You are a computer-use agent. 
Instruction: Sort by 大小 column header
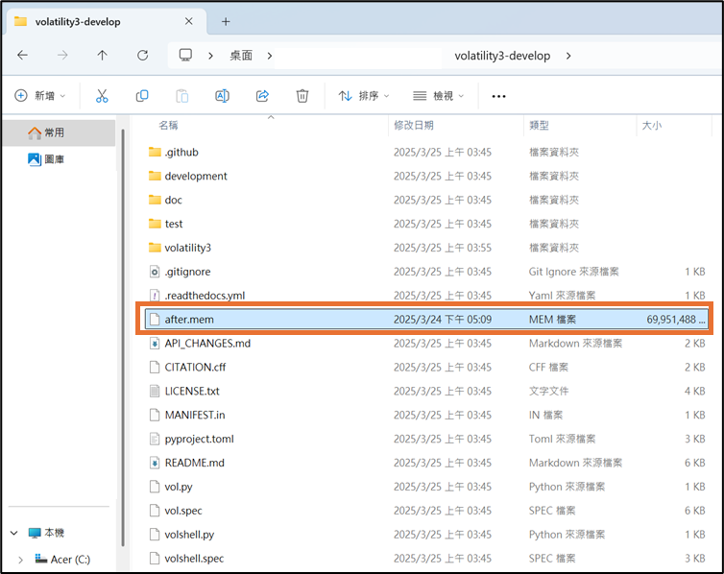[652, 125]
